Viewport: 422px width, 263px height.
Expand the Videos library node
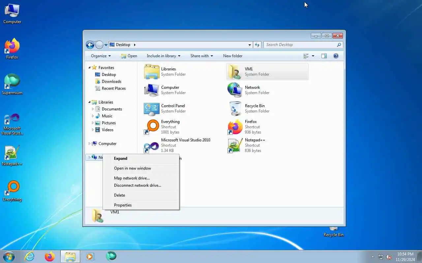(x=93, y=130)
